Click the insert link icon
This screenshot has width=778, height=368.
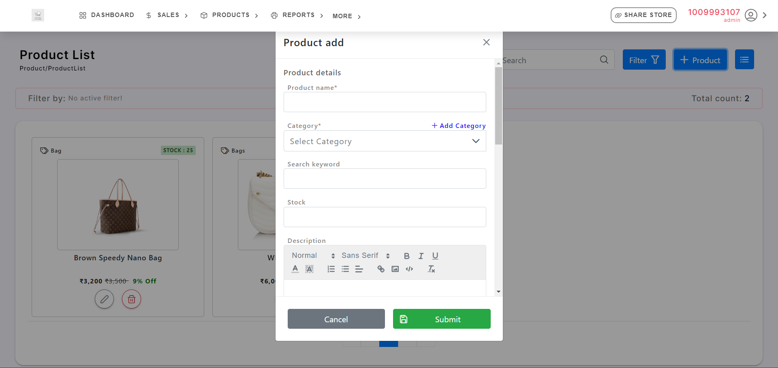click(x=381, y=269)
